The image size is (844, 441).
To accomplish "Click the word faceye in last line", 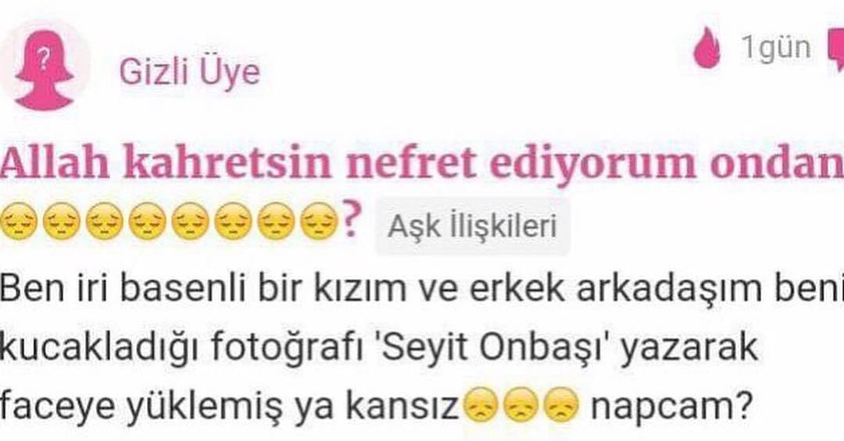I will coord(58,407).
